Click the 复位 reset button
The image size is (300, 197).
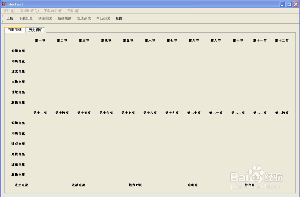click(x=119, y=18)
